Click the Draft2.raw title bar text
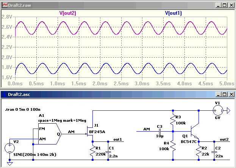This screenshot has width=236, height=168. click(x=19, y=5)
